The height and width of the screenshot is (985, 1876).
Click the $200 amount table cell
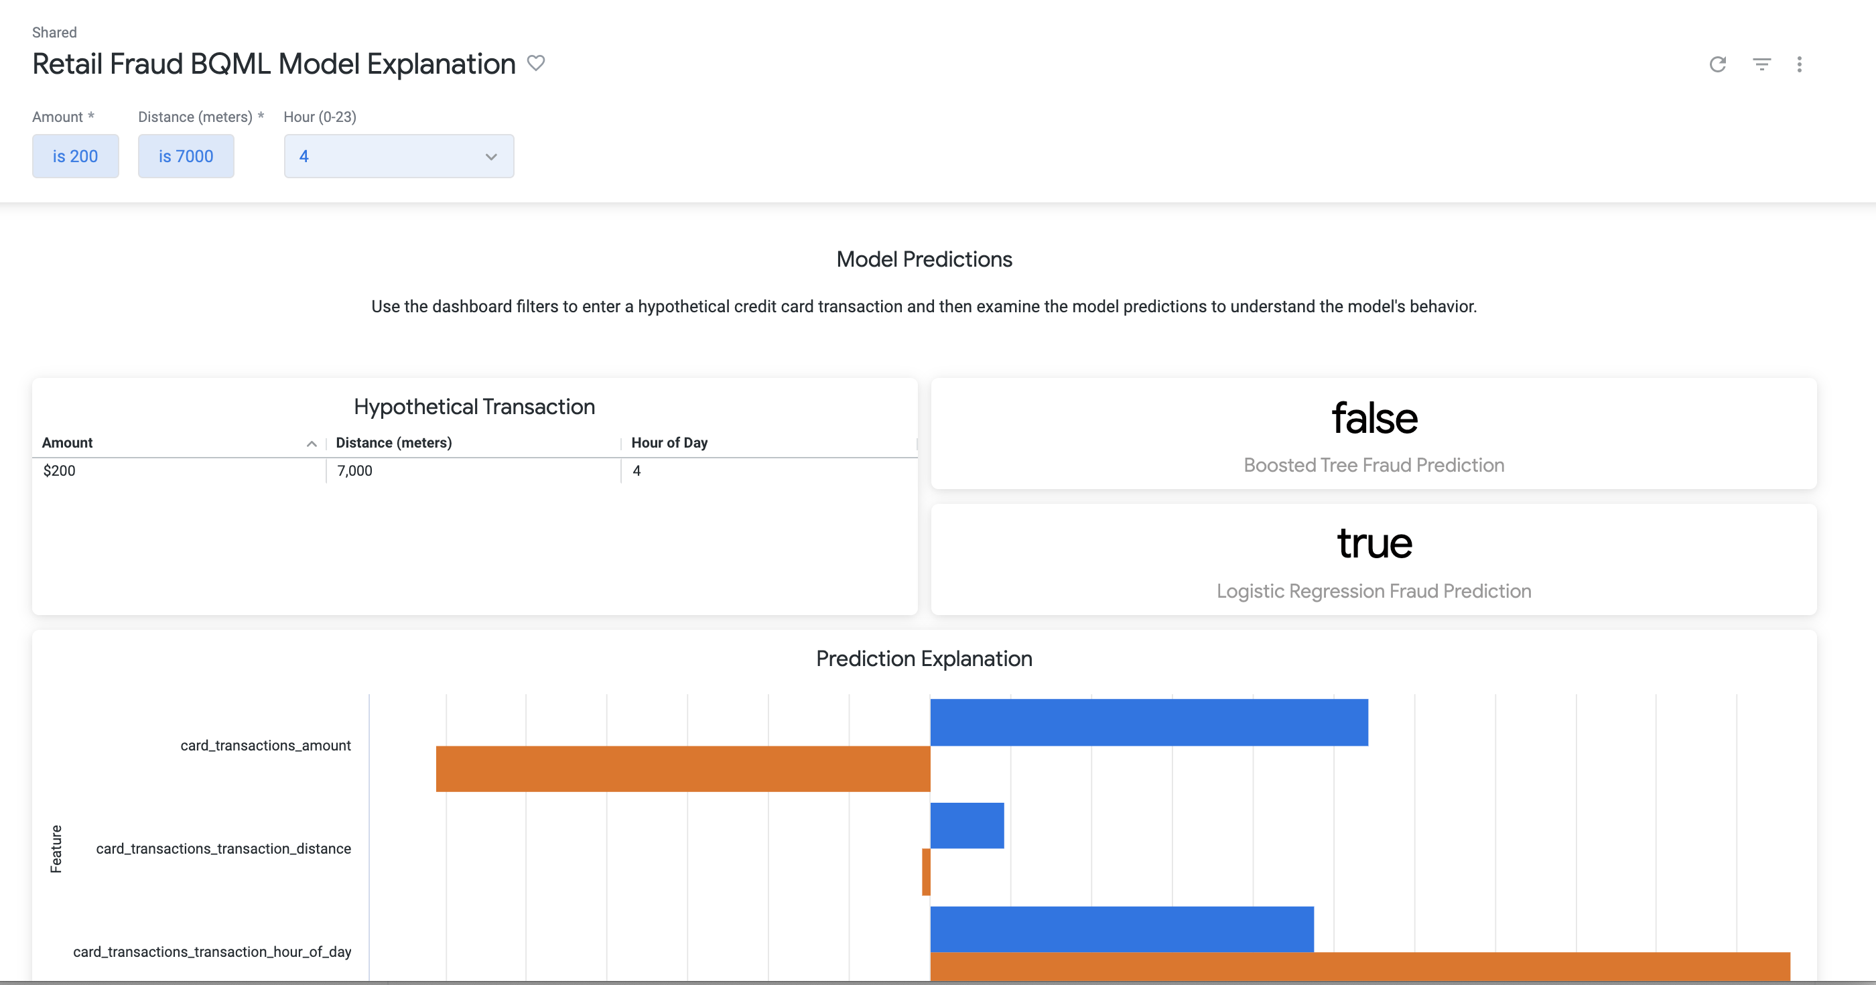59,470
